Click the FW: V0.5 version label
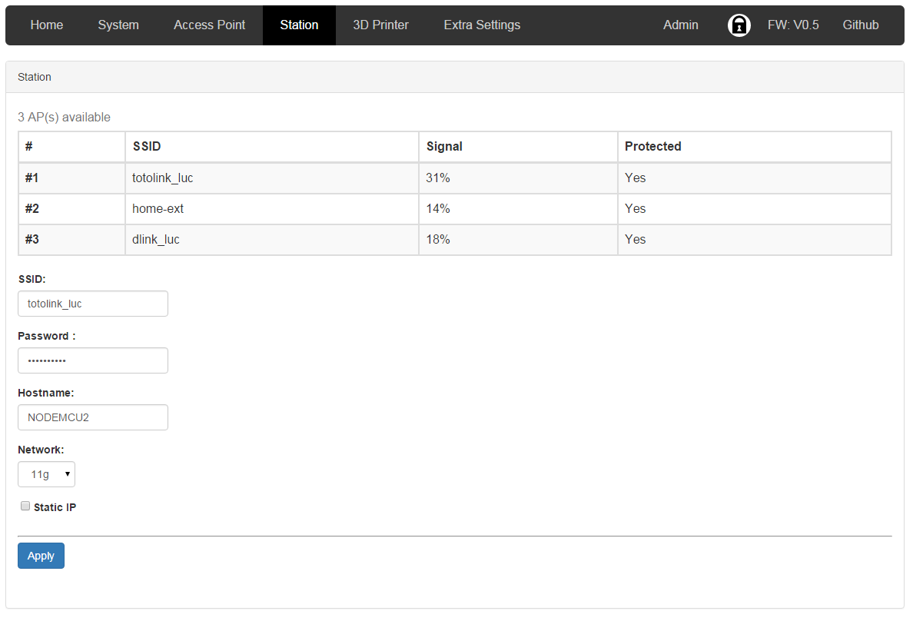This screenshot has height=621, width=913. pyautogui.click(x=792, y=25)
